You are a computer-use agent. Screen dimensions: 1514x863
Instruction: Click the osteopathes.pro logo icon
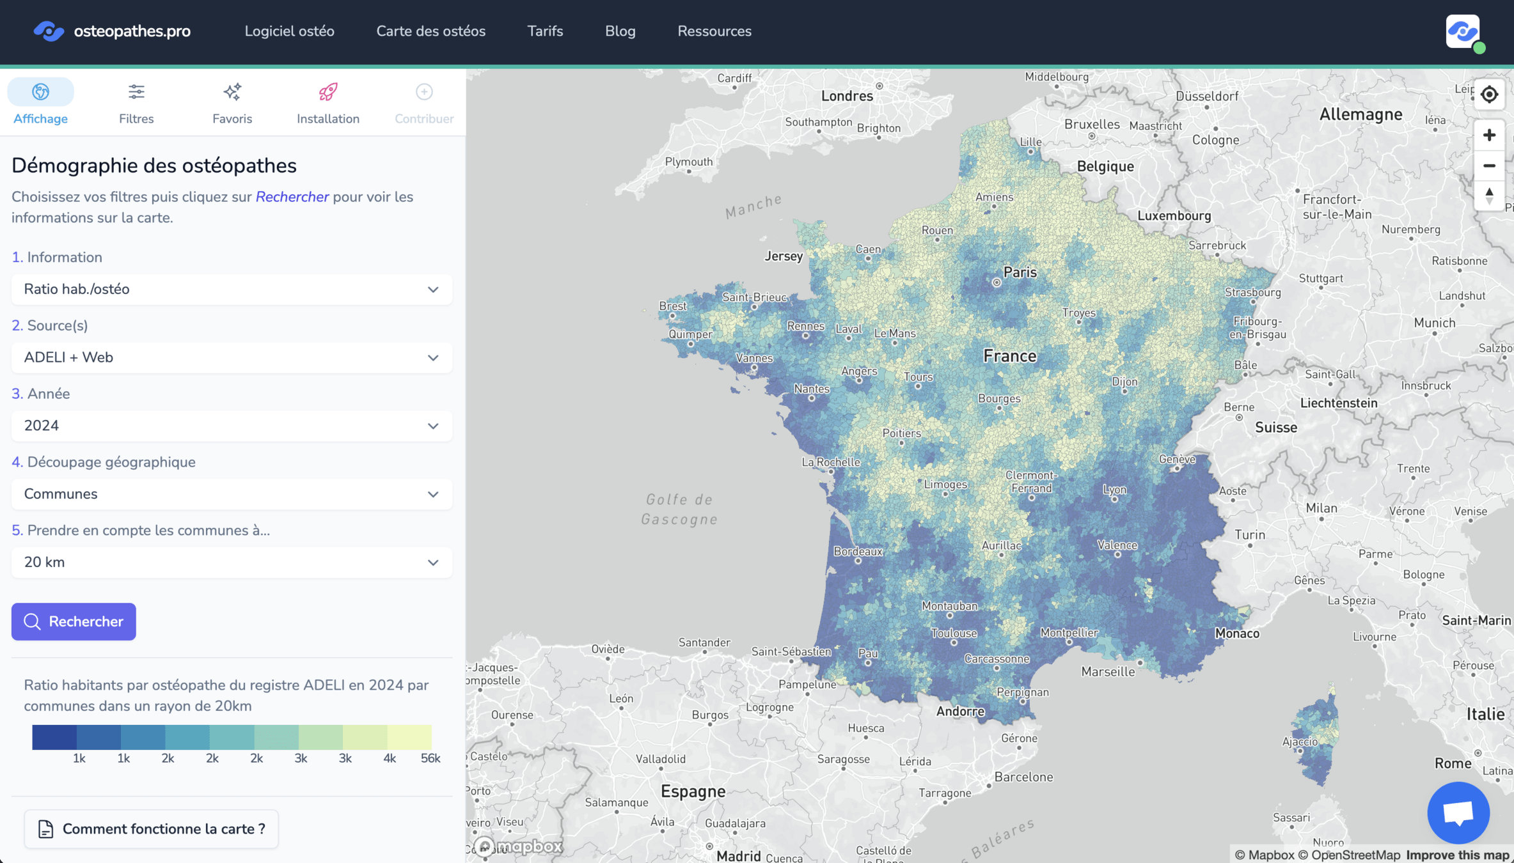(49, 31)
